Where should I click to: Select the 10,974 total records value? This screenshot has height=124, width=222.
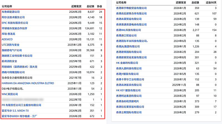pyautogui.click(x=90, y=72)
